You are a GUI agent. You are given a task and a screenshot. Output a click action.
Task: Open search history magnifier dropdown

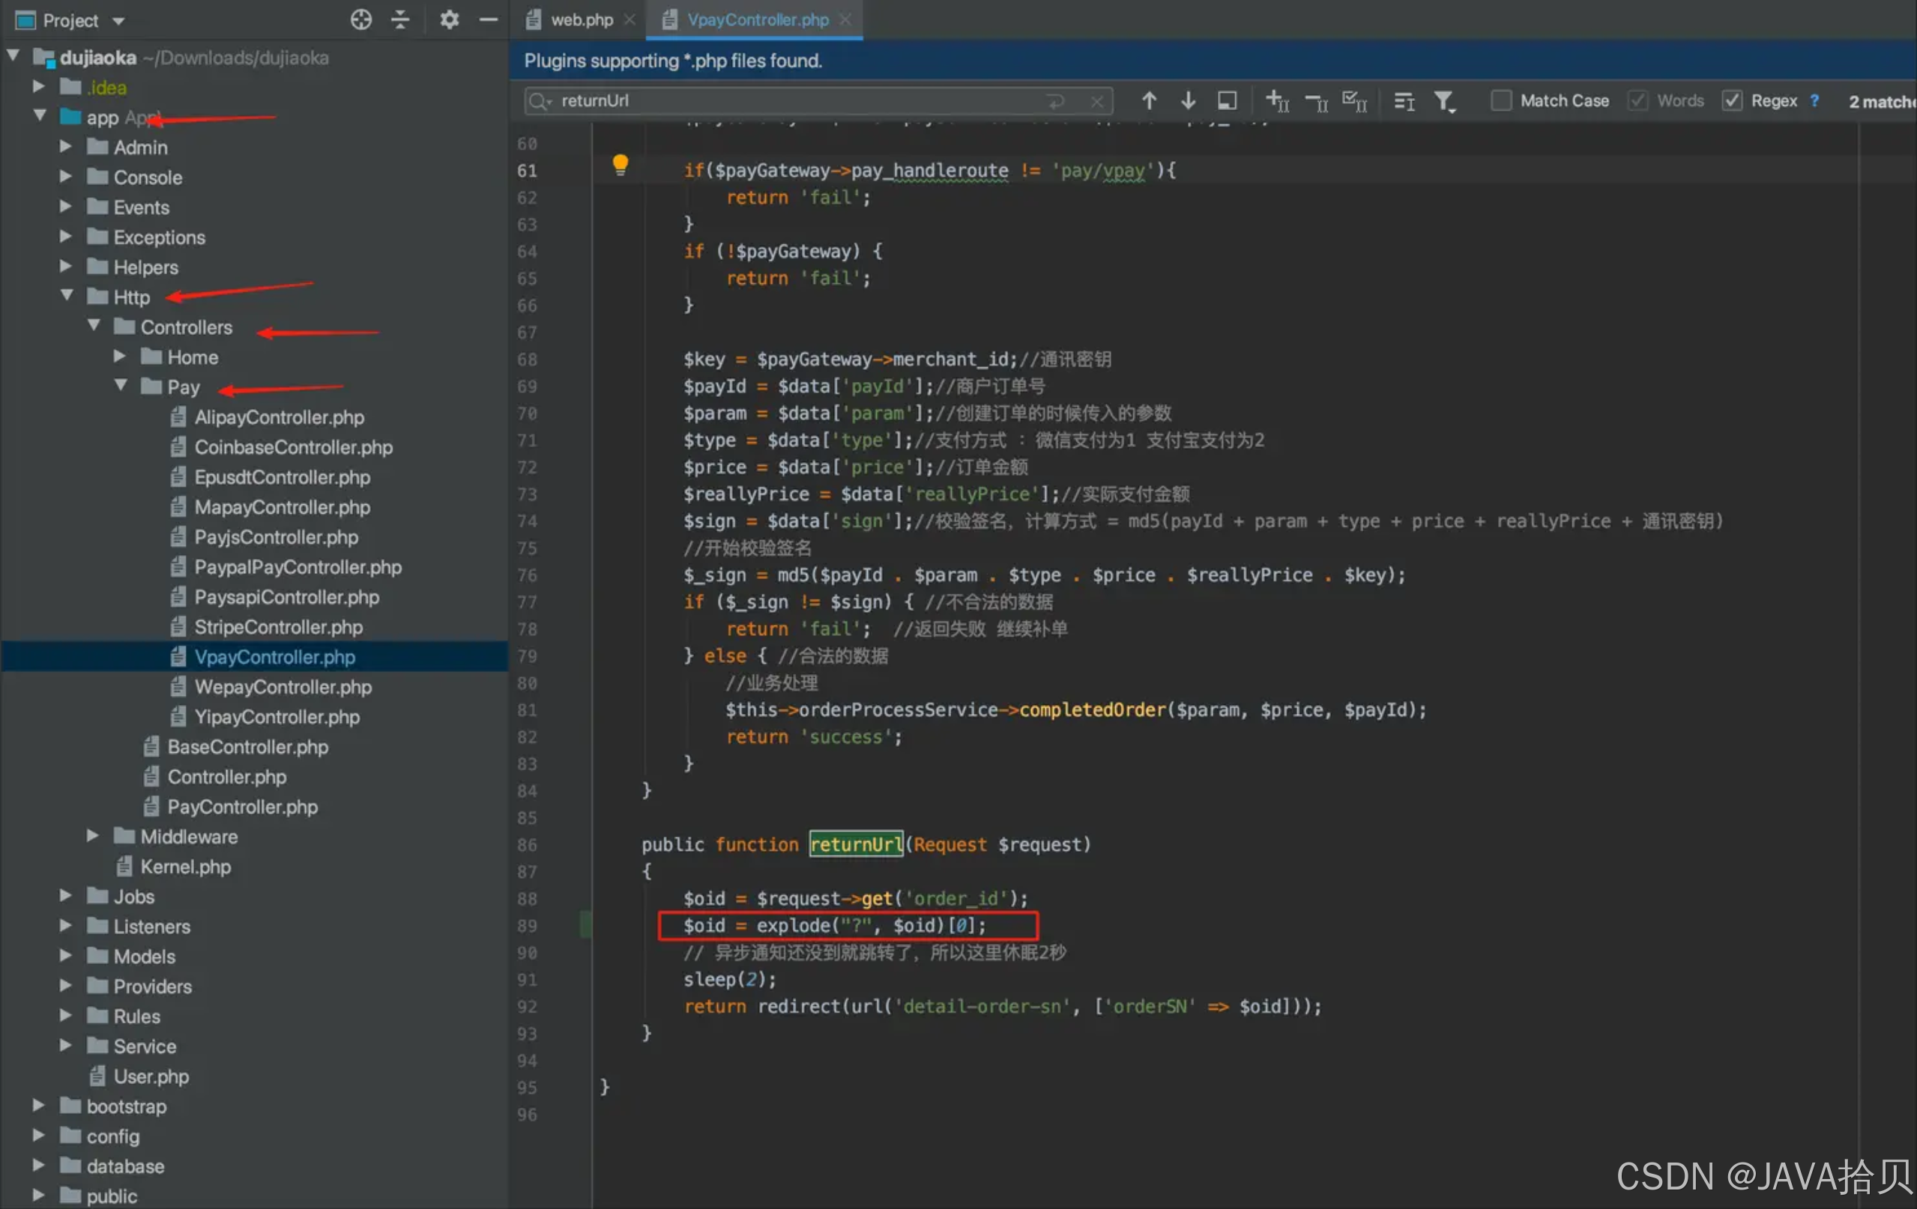pos(541,101)
